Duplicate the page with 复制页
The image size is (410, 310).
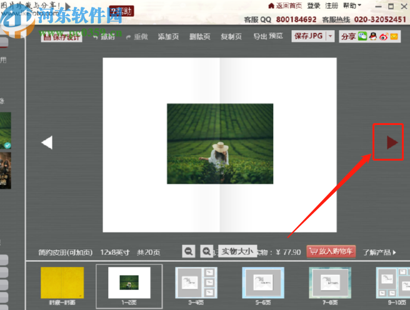pyautogui.click(x=231, y=37)
